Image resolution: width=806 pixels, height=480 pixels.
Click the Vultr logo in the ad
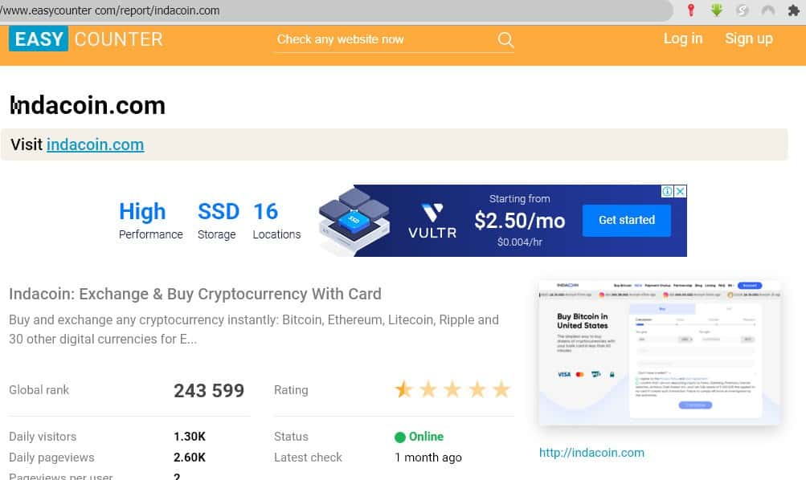tap(432, 221)
